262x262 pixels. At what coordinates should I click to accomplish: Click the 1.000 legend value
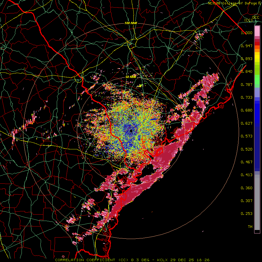247,33
